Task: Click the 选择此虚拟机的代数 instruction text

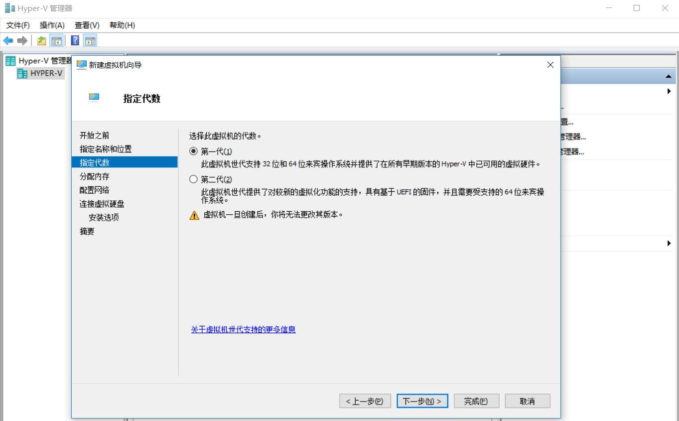Action: coord(225,136)
